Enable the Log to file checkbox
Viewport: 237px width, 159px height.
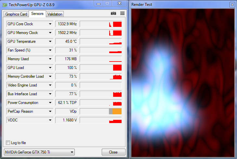[x=8, y=142]
